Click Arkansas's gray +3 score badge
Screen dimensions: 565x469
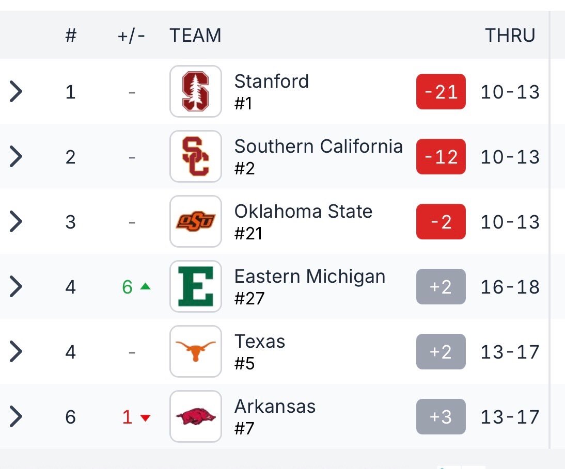click(x=441, y=416)
